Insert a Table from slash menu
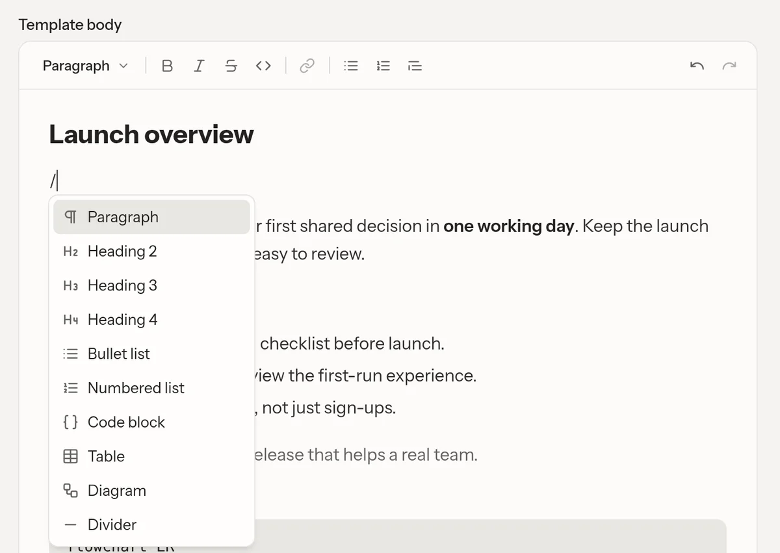780x553 pixels. 151,456
